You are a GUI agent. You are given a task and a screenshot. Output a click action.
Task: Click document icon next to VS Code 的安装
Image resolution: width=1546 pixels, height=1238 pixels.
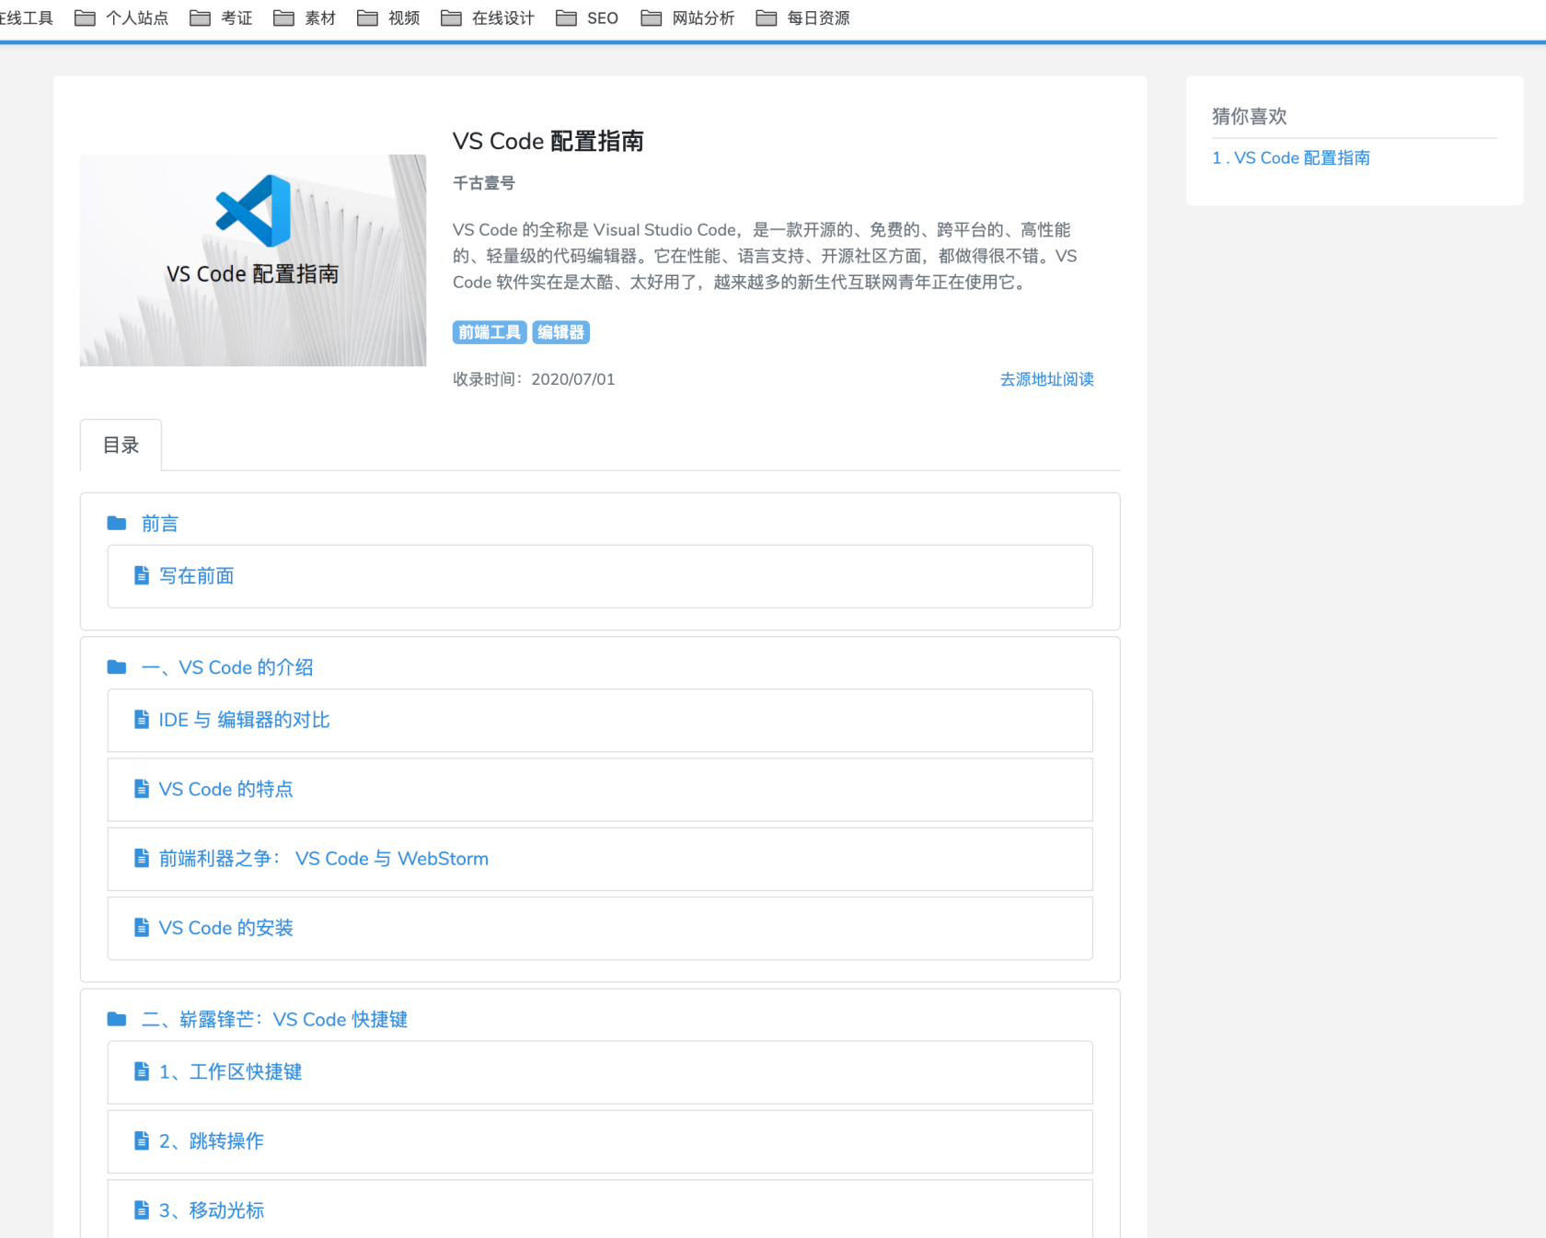[142, 928]
